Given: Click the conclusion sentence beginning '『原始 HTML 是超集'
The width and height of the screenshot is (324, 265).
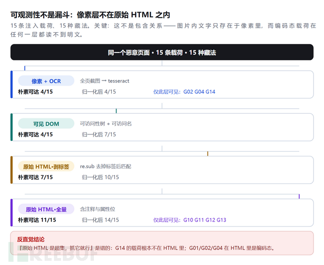Looking at the screenshot, I should coord(146,248).
